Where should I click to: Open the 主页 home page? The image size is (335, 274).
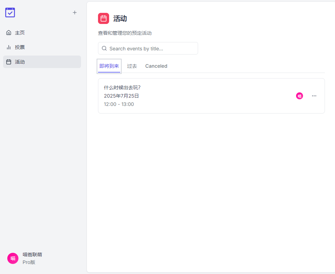pos(42,33)
